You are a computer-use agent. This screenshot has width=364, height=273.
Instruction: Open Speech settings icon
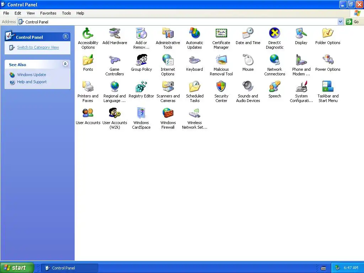pyautogui.click(x=275, y=87)
